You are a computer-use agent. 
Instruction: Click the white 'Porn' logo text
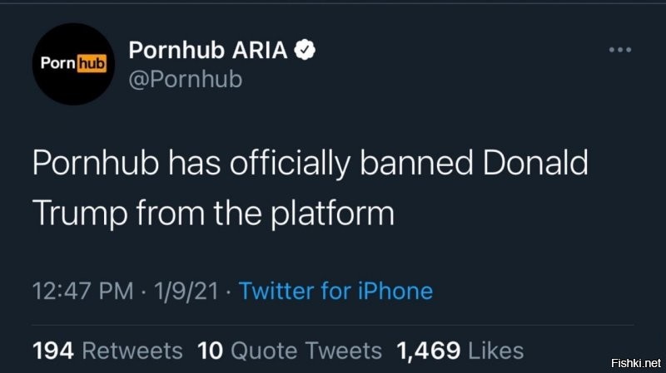pos(58,64)
